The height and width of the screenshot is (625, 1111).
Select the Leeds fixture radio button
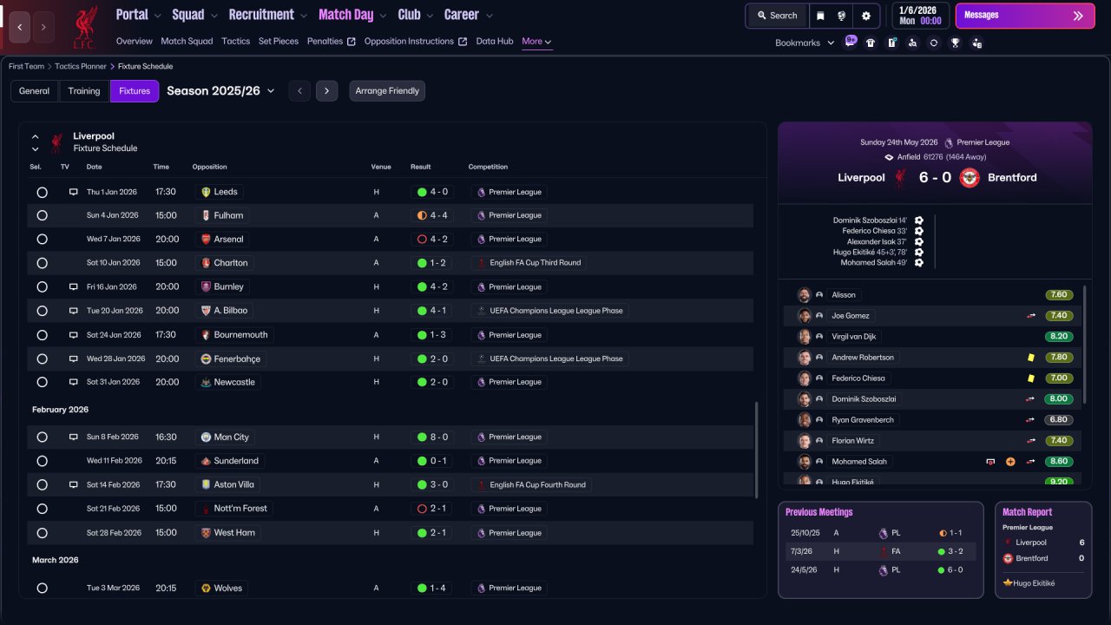(42, 192)
